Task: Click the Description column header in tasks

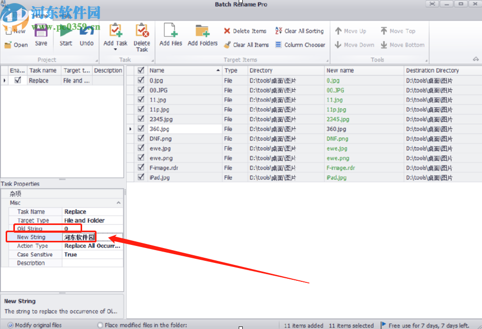Action: [108, 70]
